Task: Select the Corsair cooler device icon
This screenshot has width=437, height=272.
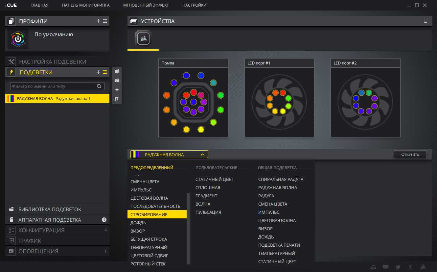Action: (143, 39)
